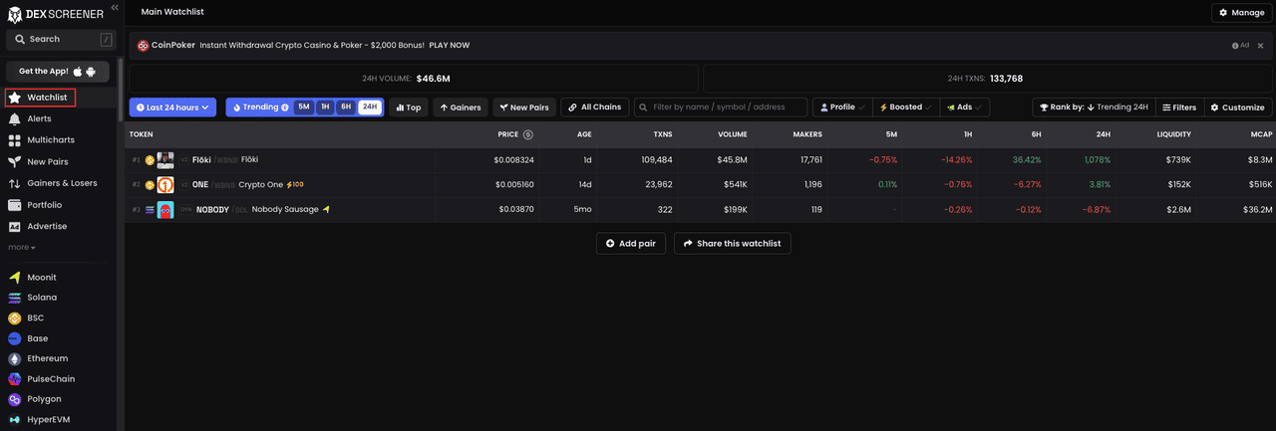
Task: Expand the more section in sidebar
Action: point(22,247)
